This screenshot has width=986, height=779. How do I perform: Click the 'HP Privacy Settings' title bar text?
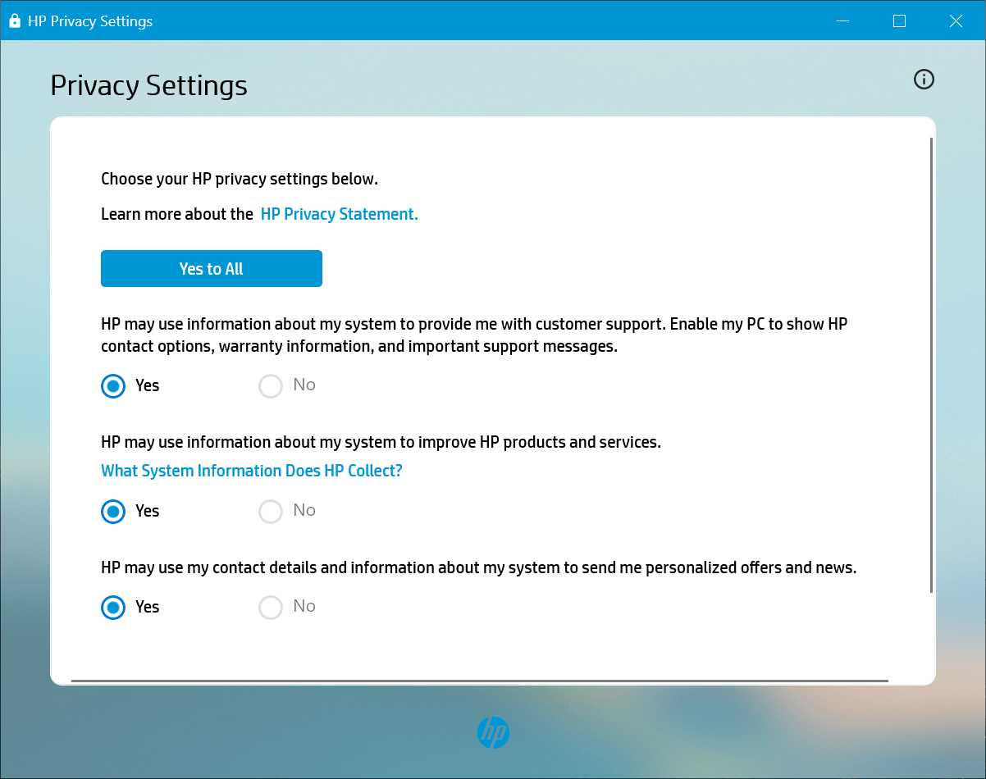[x=90, y=21]
